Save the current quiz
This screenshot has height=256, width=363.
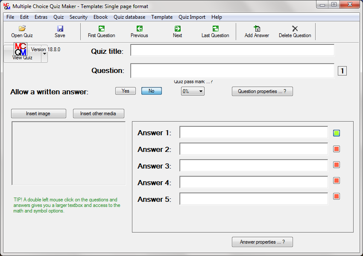coord(60,31)
